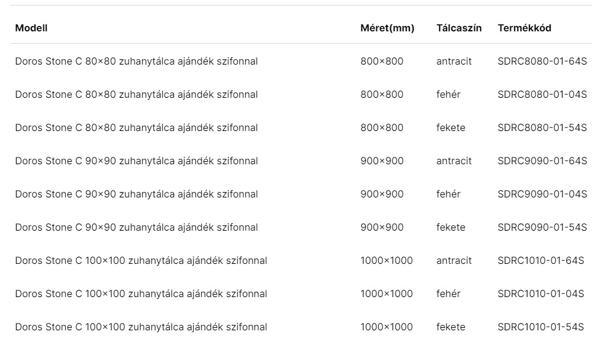The image size is (592, 350).
Task: Click the Méret(mm) column header
Action: click(x=387, y=28)
